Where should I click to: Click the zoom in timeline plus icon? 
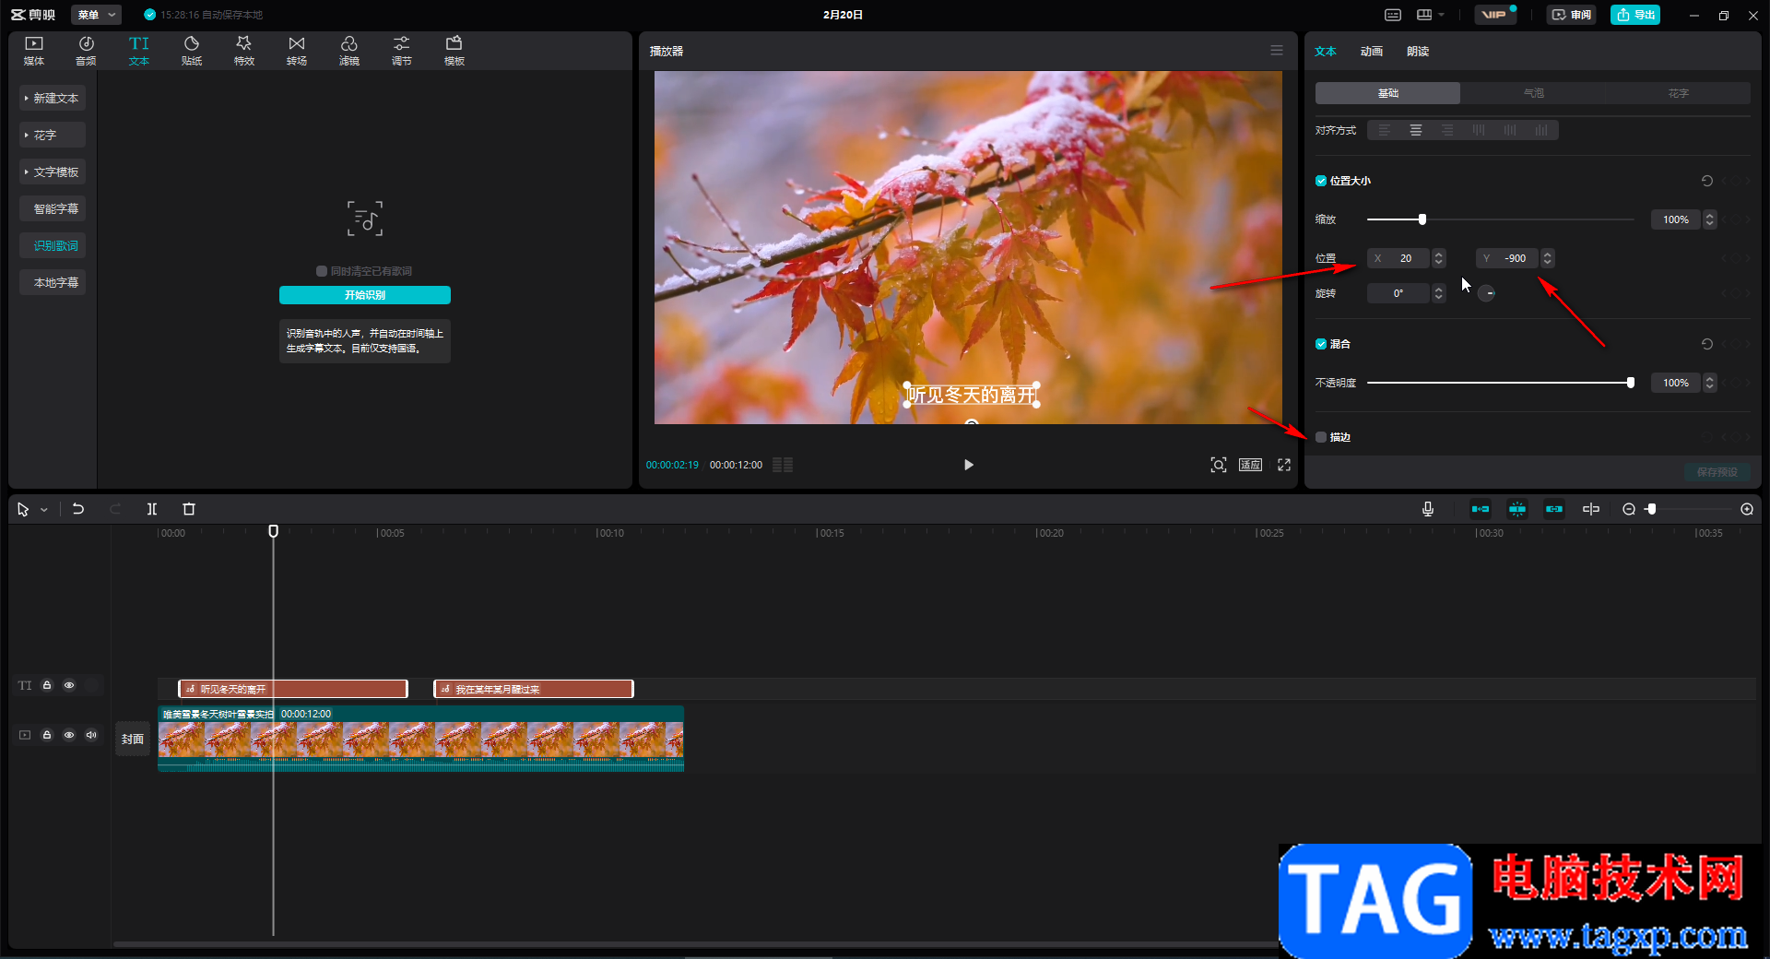pyautogui.click(x=1747, y=509)
